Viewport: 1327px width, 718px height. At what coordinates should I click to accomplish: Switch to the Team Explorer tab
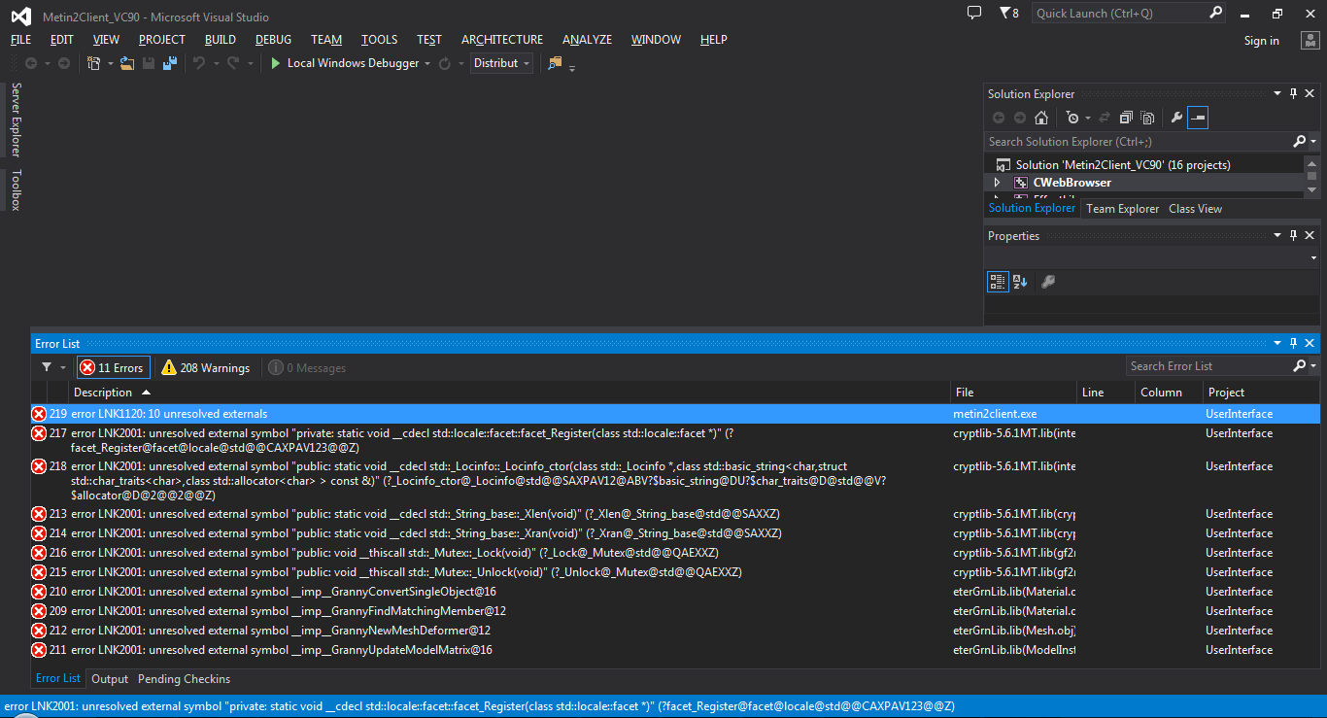click(x=1122, y=209)
